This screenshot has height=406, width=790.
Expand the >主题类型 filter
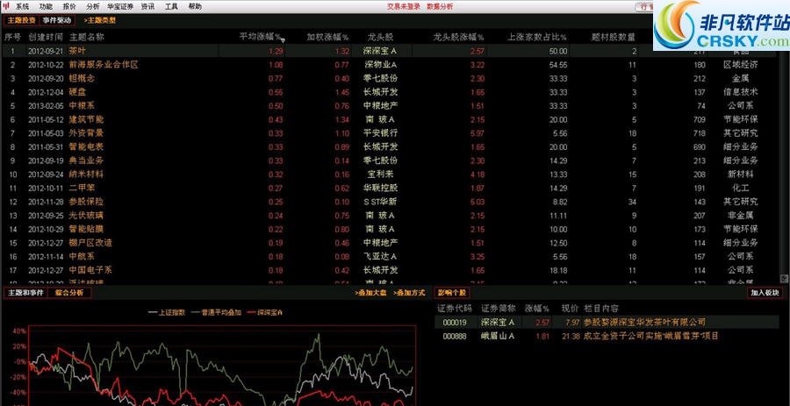(x=100, y=19)
